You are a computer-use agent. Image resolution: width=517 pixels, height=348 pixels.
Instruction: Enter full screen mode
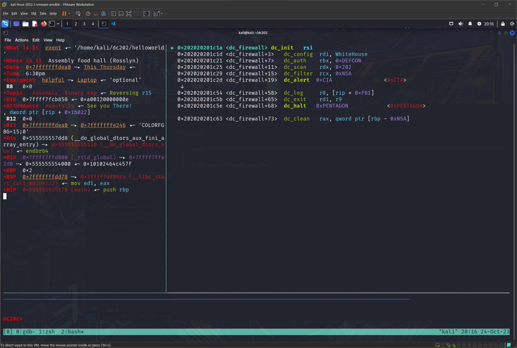point(129,13)
